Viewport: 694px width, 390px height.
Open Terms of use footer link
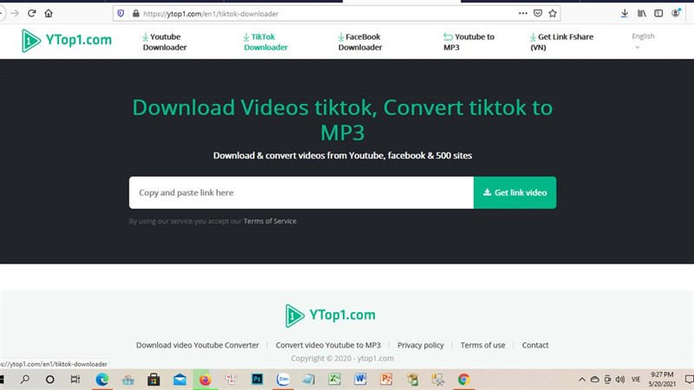[482, 345]
